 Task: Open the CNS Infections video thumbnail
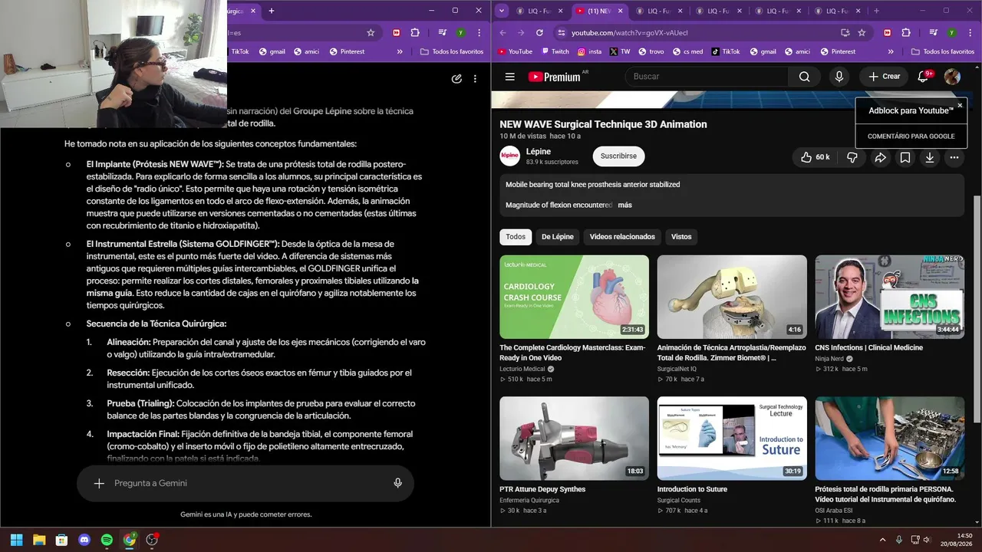[x=890, y=297]
